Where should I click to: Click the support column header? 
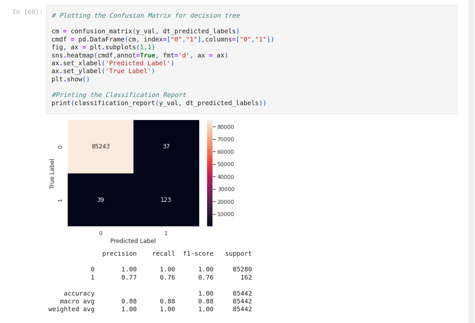click(x=238, y=254)
